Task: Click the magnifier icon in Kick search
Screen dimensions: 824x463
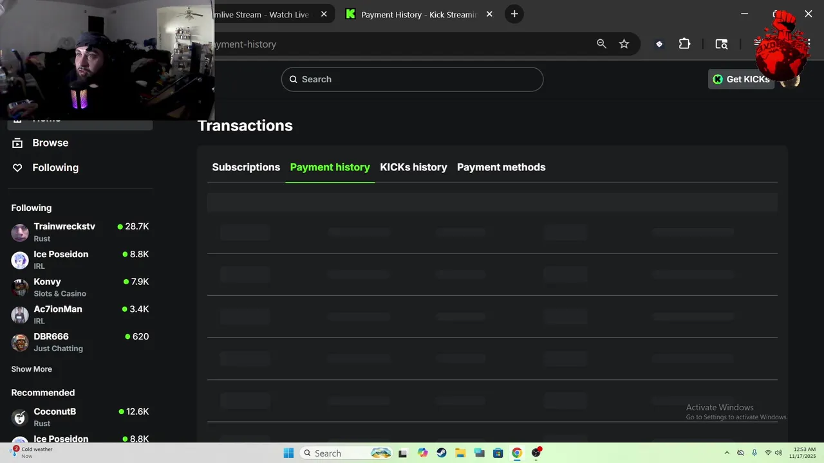Action: point(294,79)
